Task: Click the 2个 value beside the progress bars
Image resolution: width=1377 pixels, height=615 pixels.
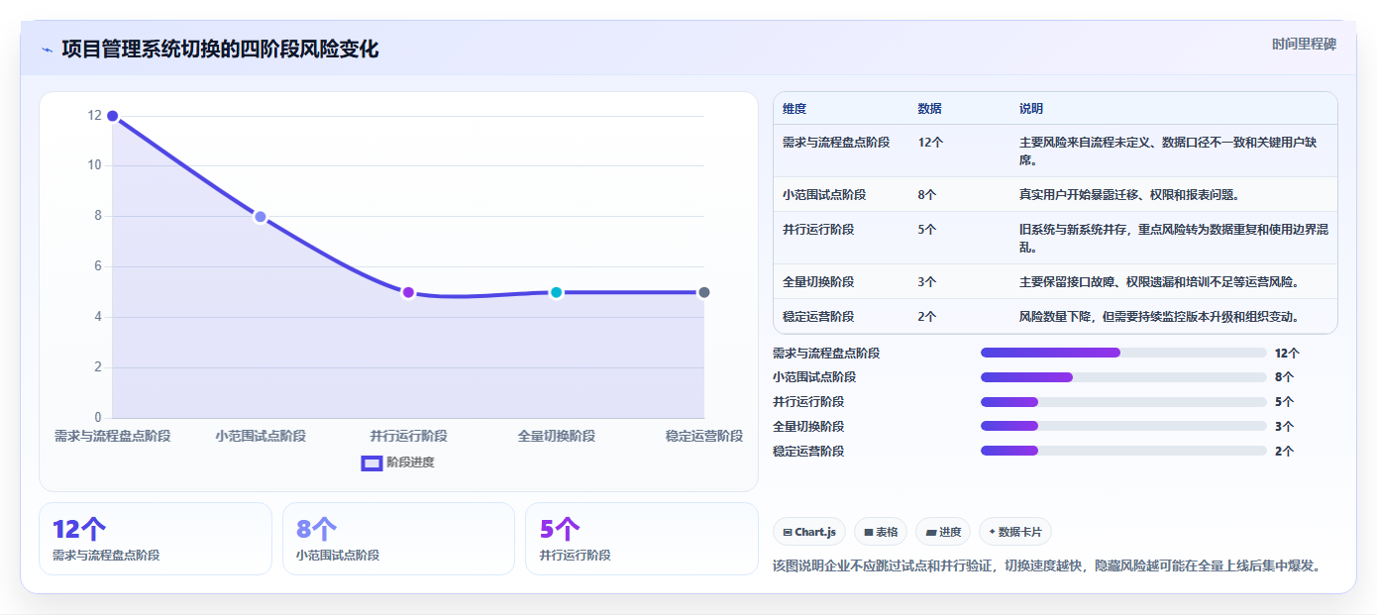Action: [1284, 452]
